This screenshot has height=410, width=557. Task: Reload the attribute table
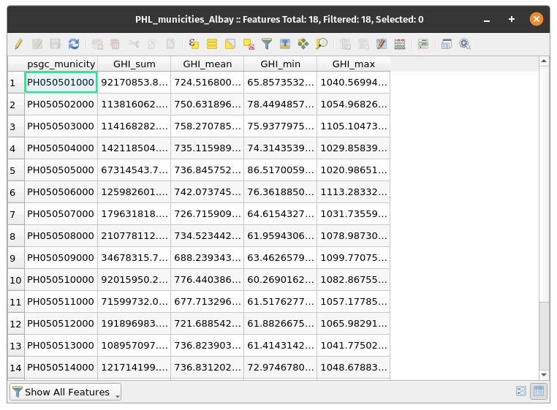tap(74, 45)
